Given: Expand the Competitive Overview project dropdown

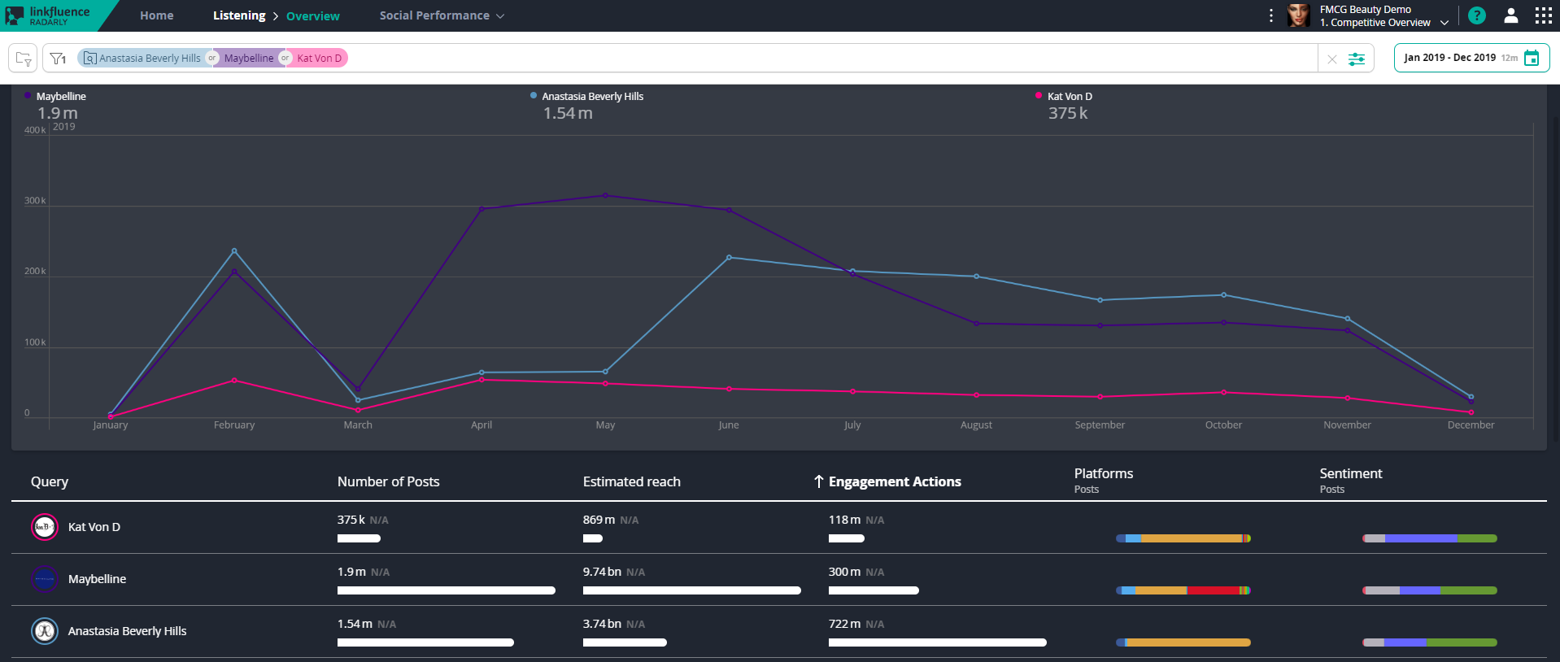Looking at the screenshot, I should pos(1384,23).
